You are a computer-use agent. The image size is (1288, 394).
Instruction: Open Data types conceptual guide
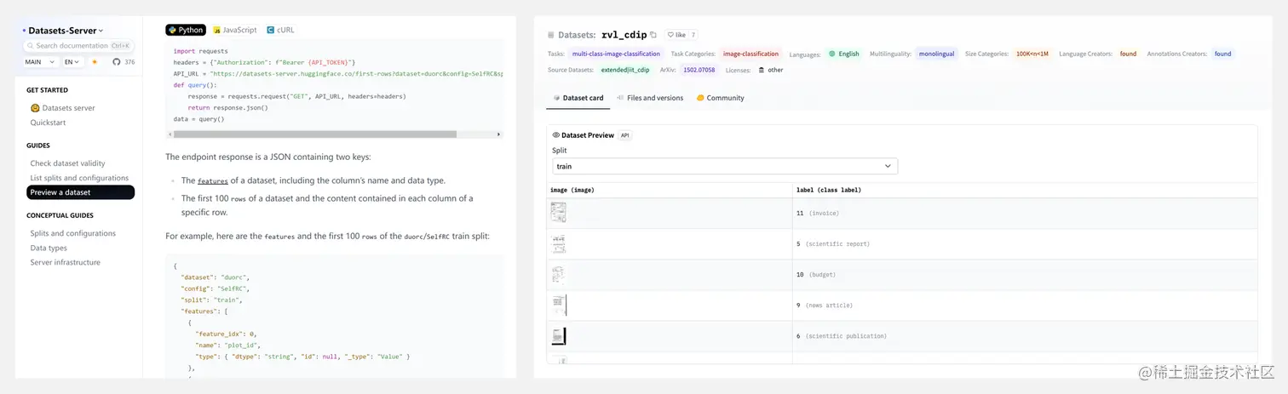pyautogui.click(x=49, y=248)
